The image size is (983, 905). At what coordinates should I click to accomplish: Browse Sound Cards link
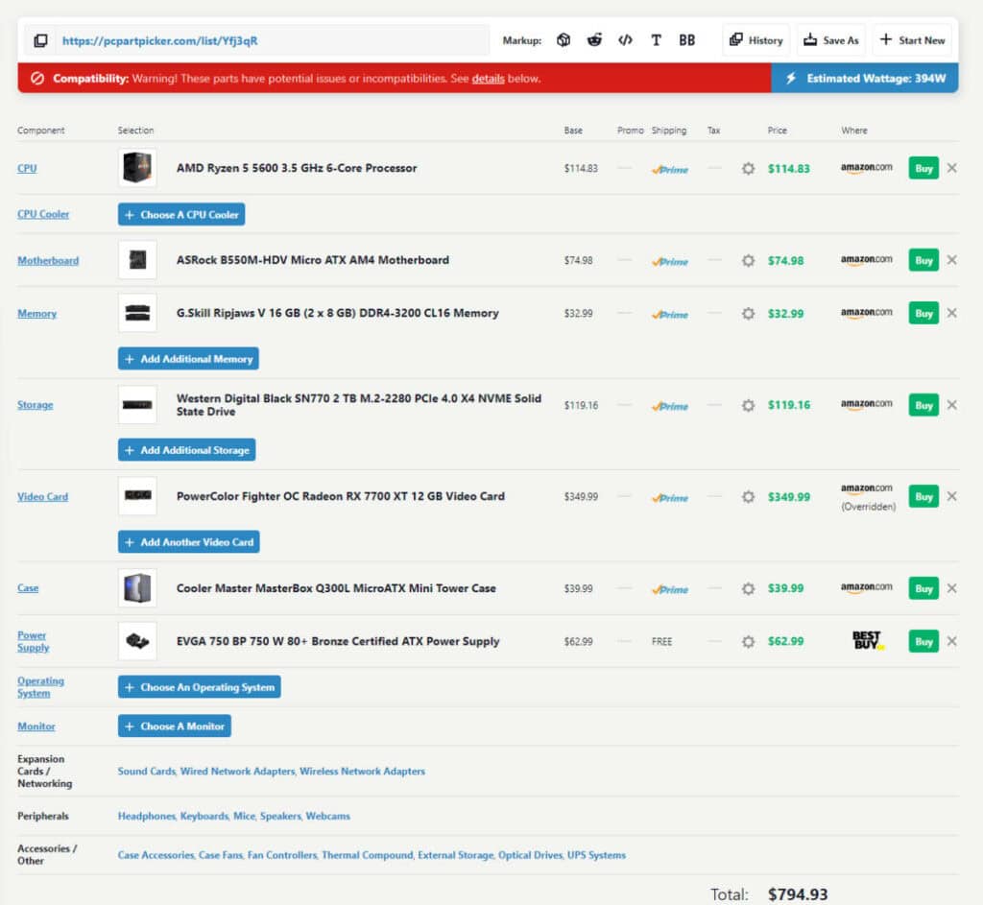(147, 771)
